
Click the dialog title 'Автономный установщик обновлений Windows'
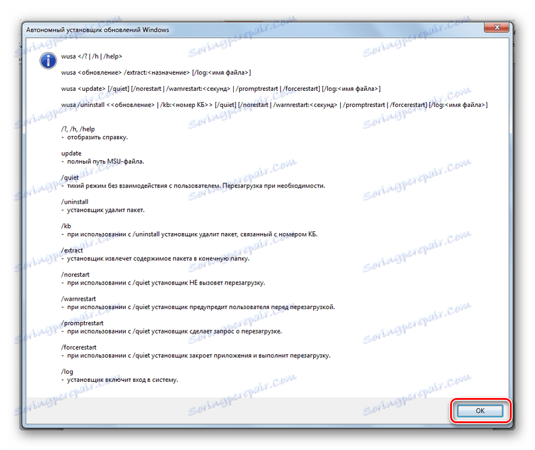pos(97,30)
